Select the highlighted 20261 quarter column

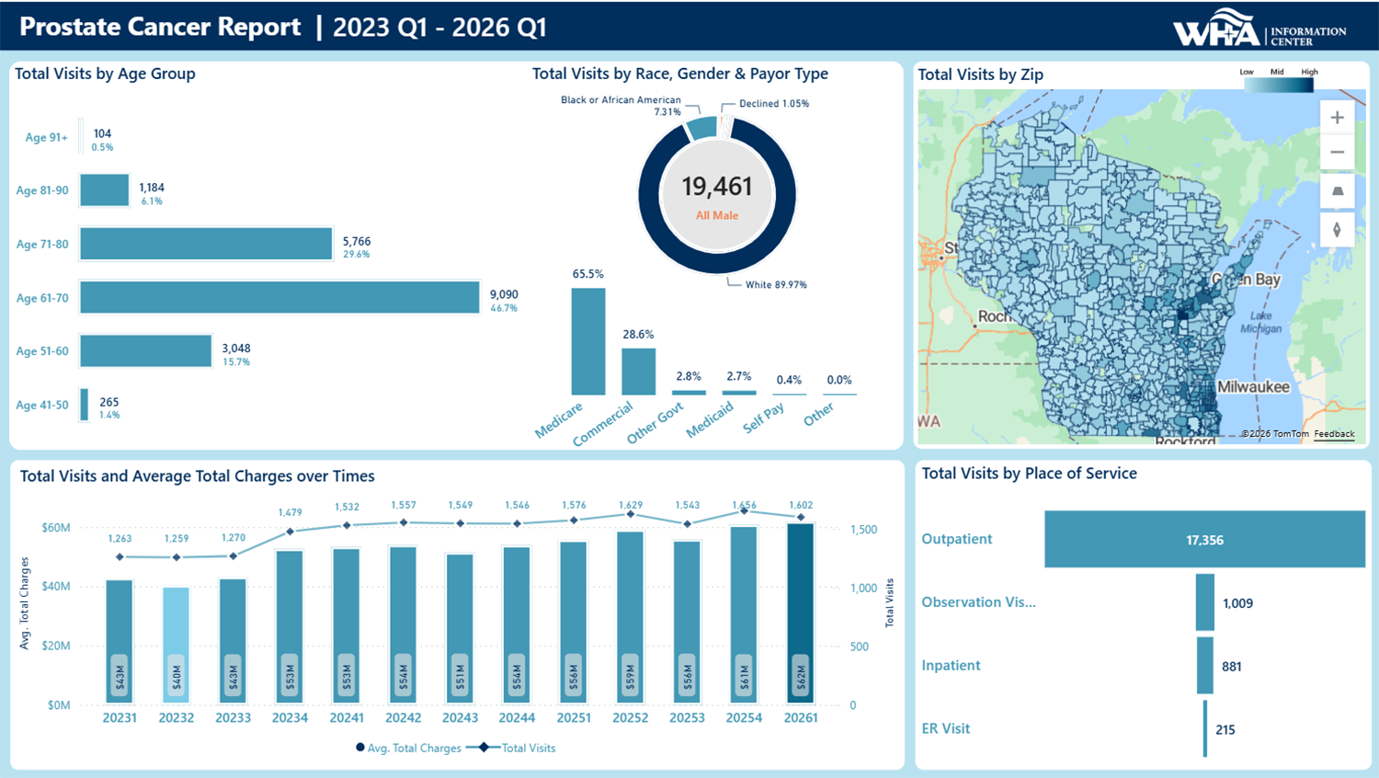tap(801, 613)
